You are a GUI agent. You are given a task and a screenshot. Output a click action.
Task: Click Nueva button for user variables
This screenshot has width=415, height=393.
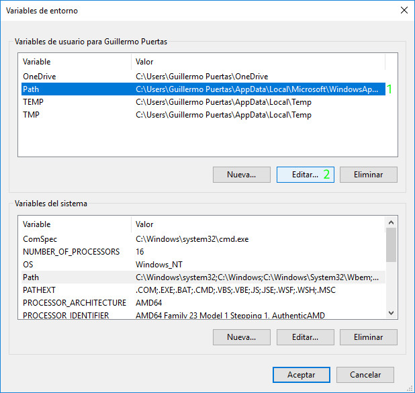[x=241, y=175]
